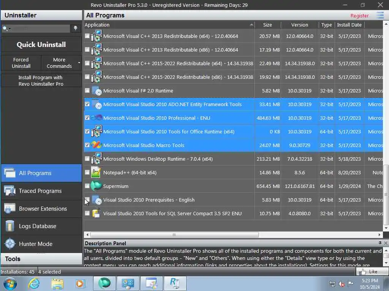Image resolution: width=389 pixels, height=291 pixels.
Task: Open the All Programs module
Action: 41,173
